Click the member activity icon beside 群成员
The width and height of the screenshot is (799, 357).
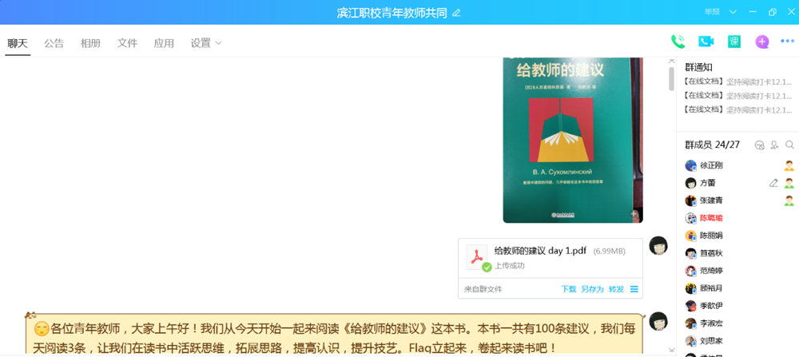click(x=760, y=145)
